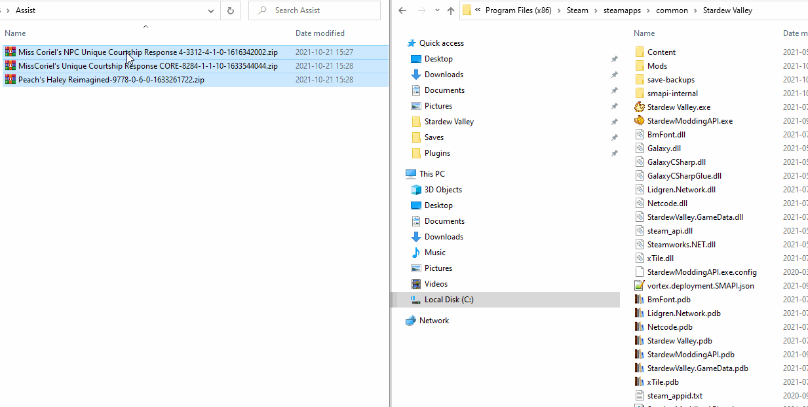
Task: Select the Netcode.pdb file
Action: coord(670,327)
